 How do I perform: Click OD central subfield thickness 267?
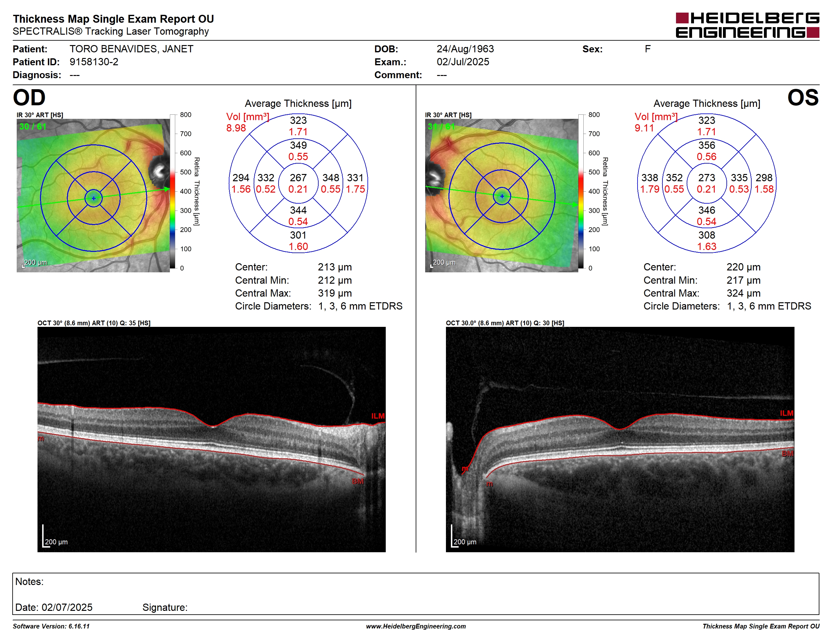[298, 178]
